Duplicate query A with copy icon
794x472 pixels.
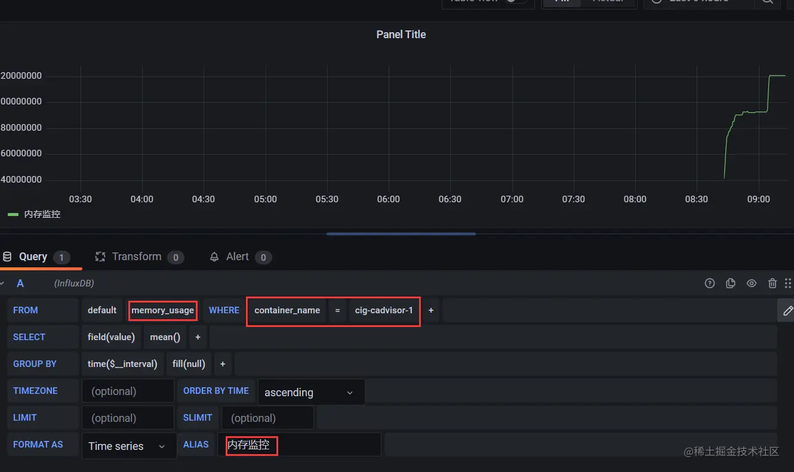point(731,283)
